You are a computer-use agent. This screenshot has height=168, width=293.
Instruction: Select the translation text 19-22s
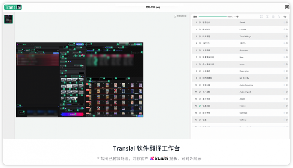(242, 43)
